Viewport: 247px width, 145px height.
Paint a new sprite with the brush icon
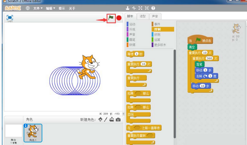pyautogui.click(x=106, y=119)
